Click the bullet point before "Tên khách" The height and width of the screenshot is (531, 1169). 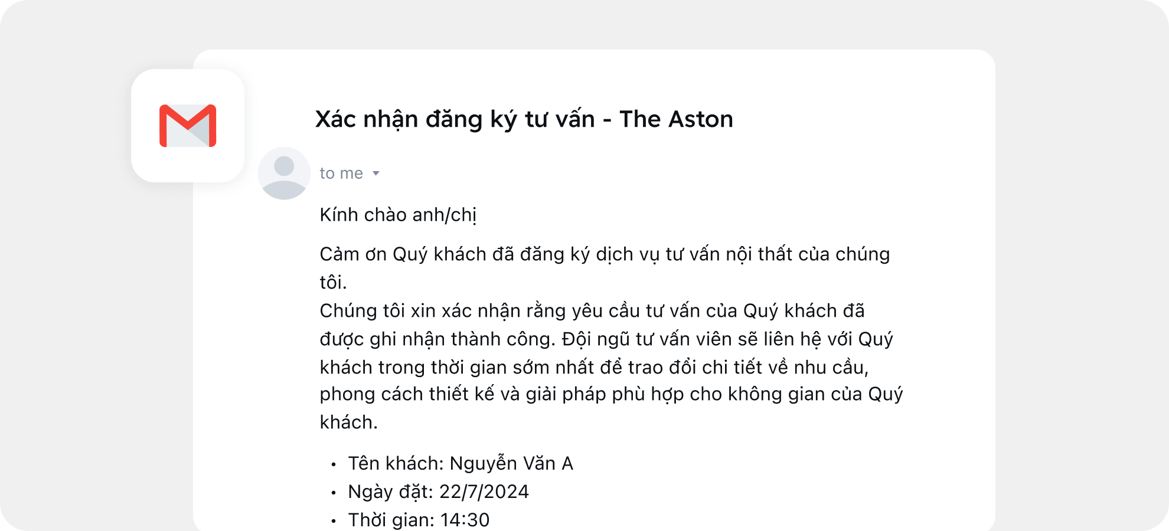point(334,465)
